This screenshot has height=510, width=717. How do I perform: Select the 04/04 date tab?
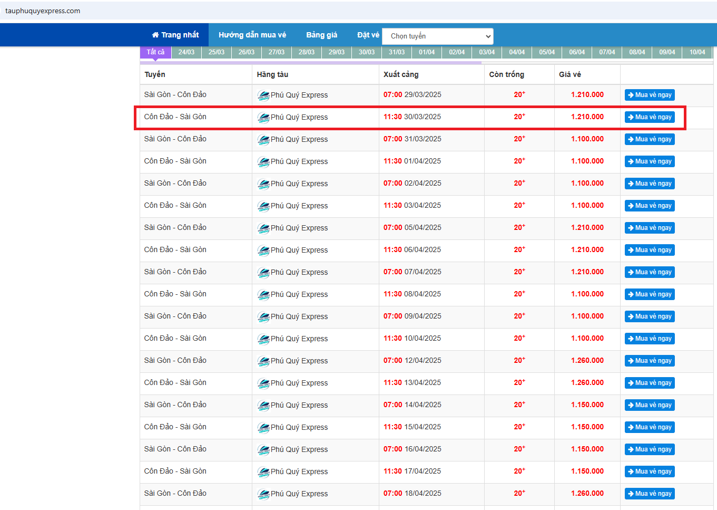point(517,52)
